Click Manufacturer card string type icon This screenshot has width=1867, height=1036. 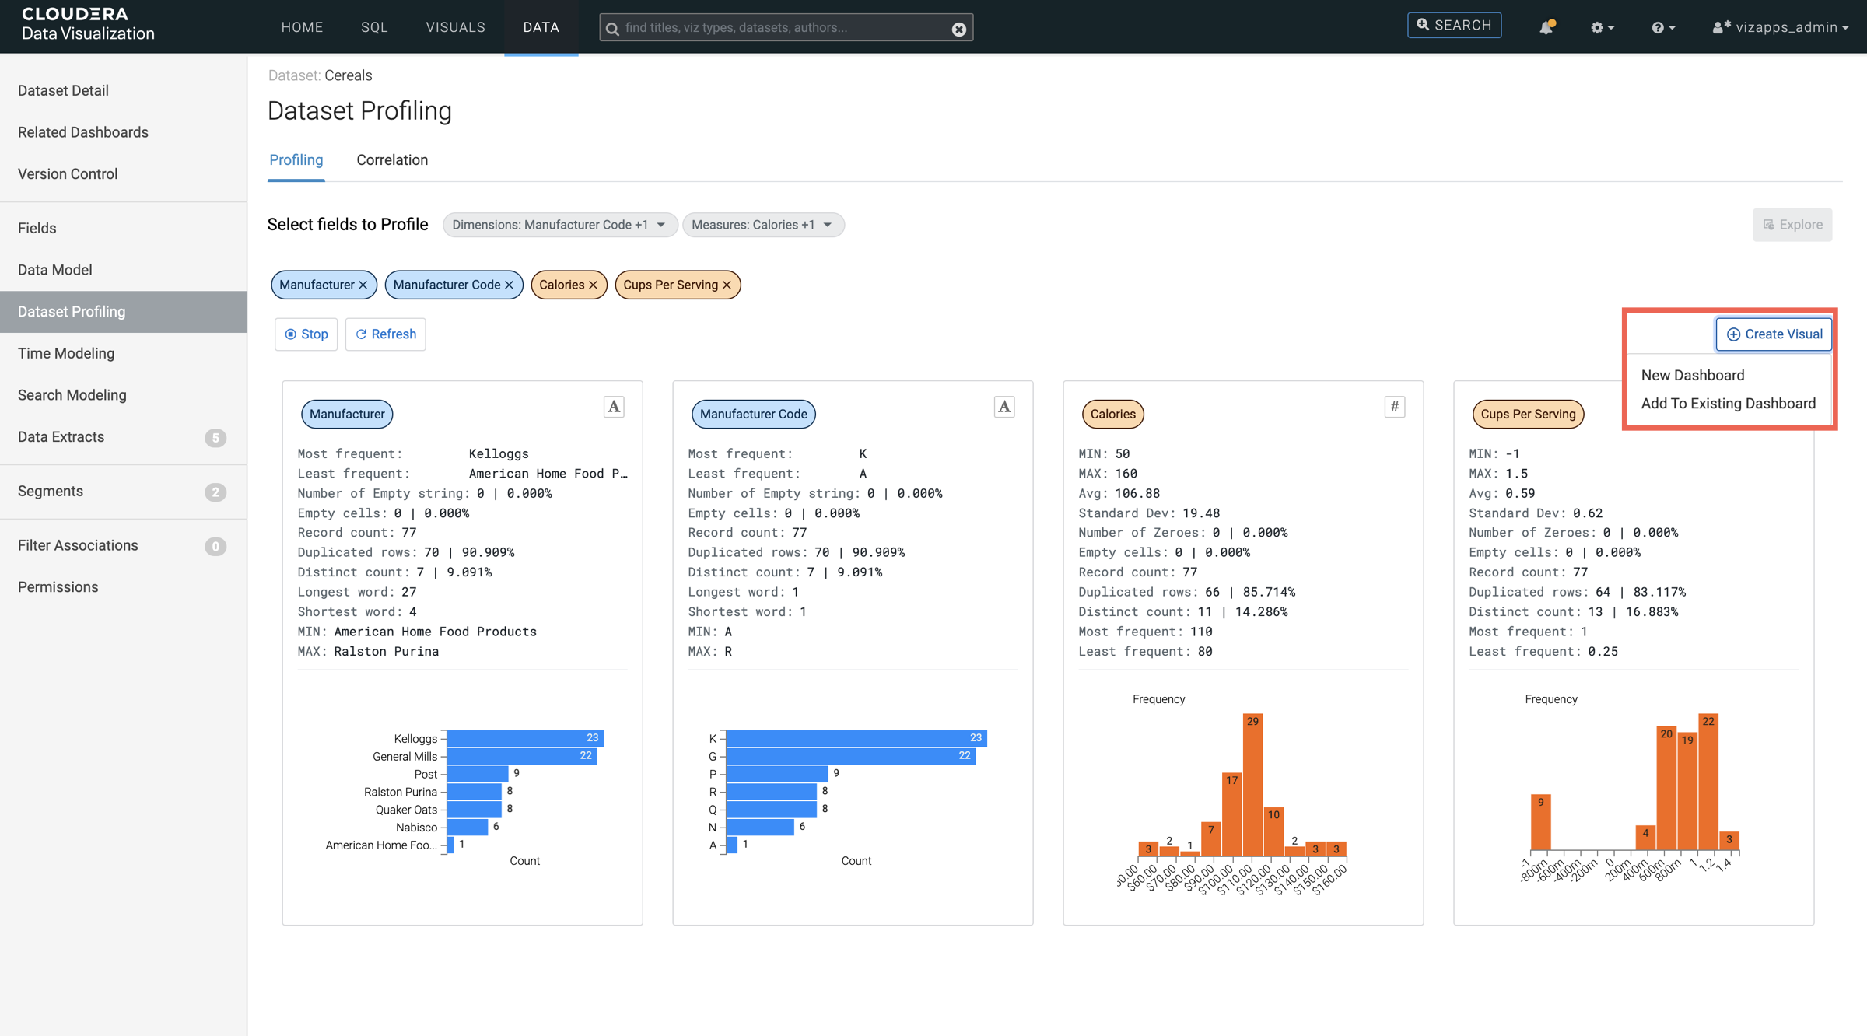tap(614, 407)
